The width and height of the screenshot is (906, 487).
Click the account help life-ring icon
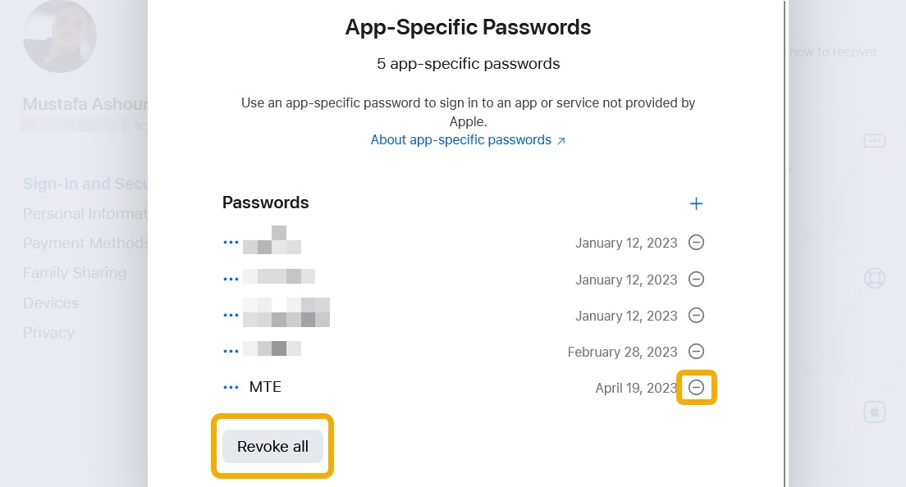tap(875, 278)
